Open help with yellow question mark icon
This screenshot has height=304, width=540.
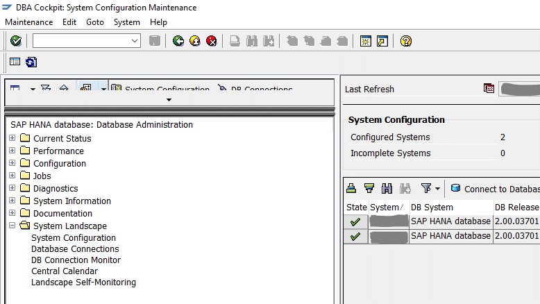click(x=406, y=41)
